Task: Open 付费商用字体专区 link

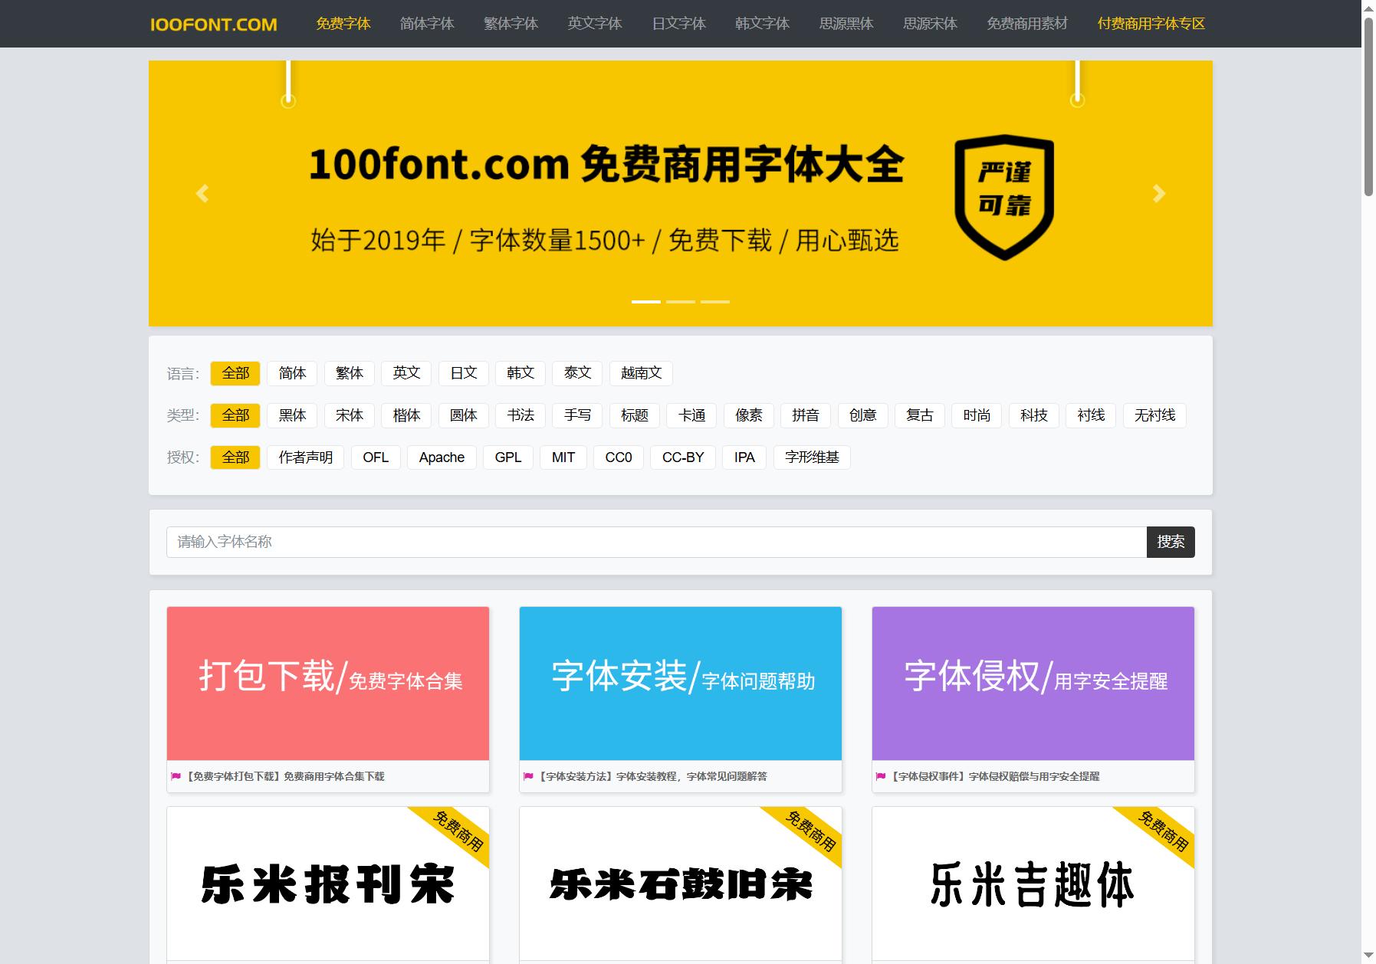Action: coord(1151,24)
